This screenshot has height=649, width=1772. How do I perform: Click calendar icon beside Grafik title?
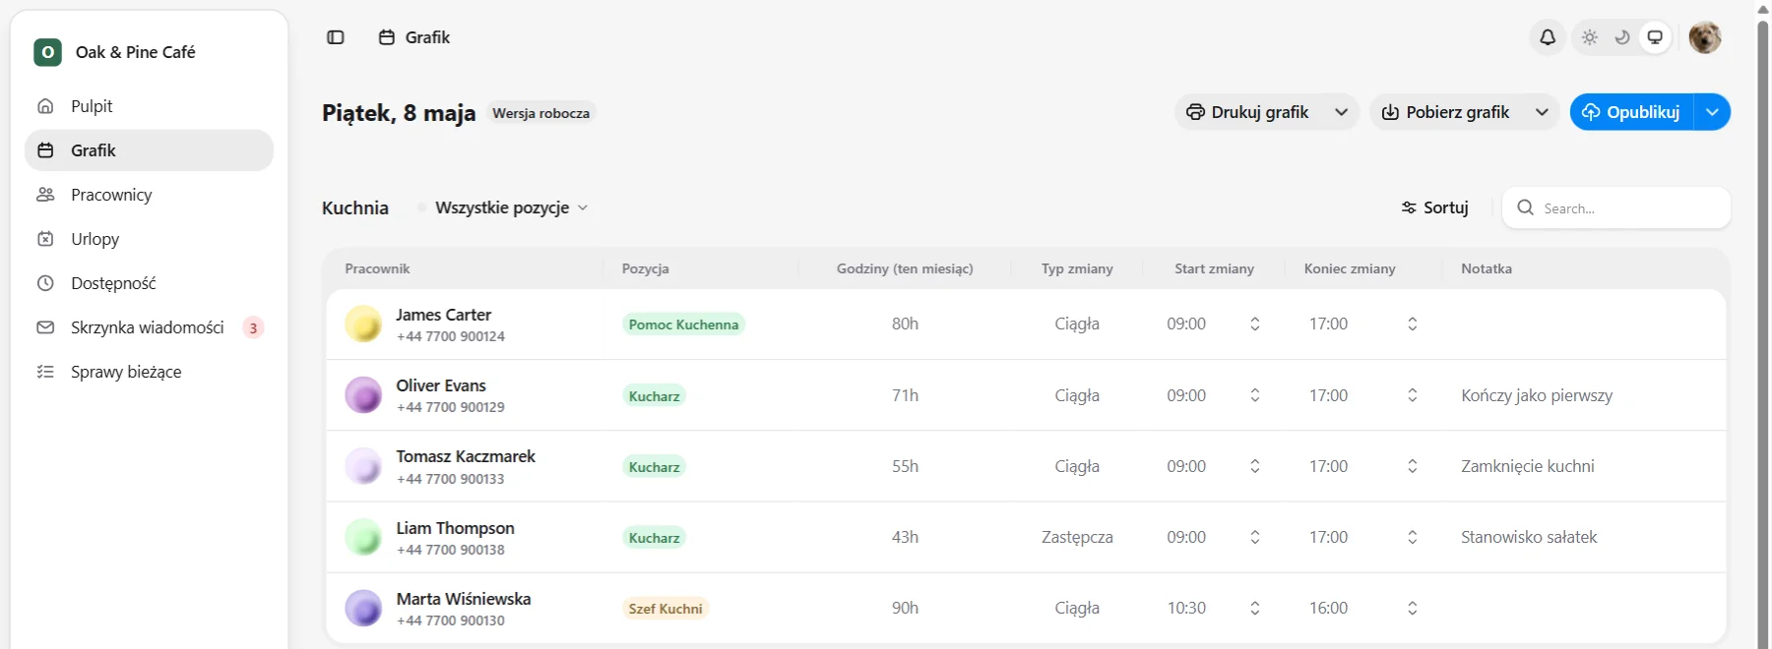pyautogui.click(x=387, y=37)
